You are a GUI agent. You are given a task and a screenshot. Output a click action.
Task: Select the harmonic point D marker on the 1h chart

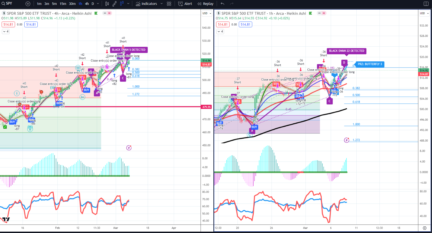344,63
